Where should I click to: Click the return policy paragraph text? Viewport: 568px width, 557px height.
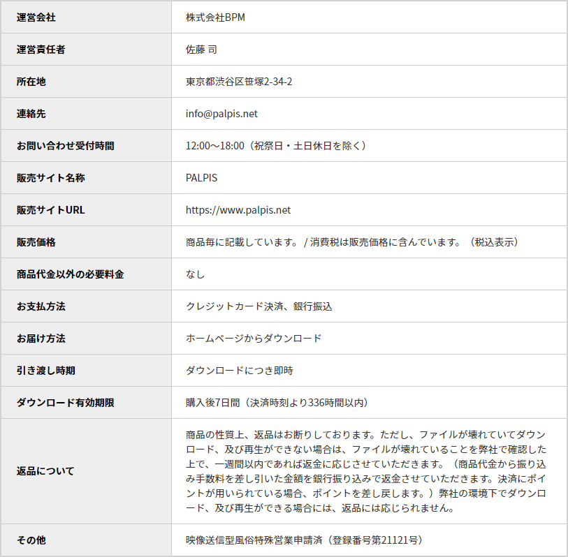pyautogui.click(x=366, y=471)
